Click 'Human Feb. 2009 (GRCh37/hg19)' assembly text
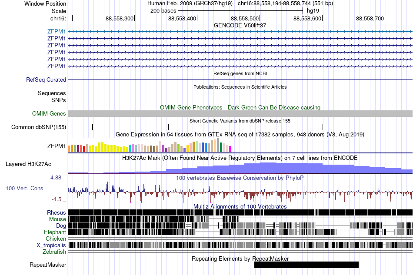 [190, 3]
